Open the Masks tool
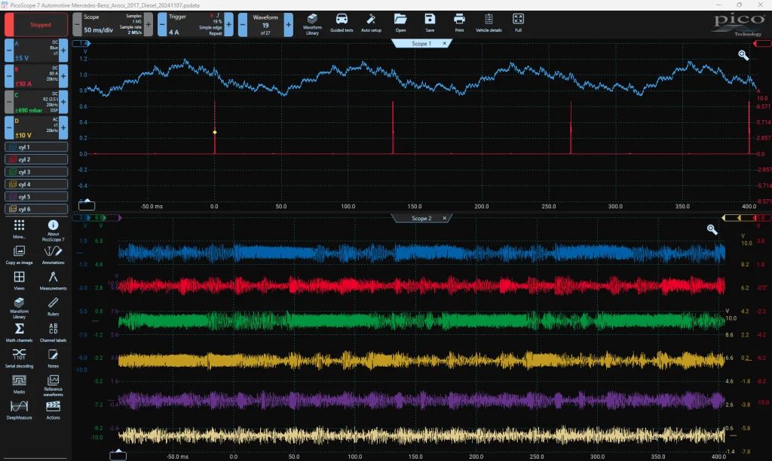 [19, 384]
